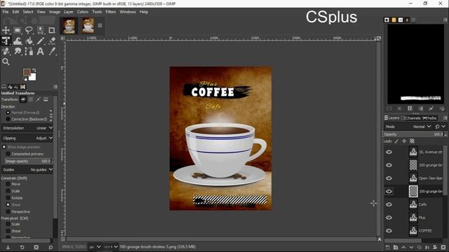Toggle lock alpha channel icon
449x252 pixels.
point(412,141)
